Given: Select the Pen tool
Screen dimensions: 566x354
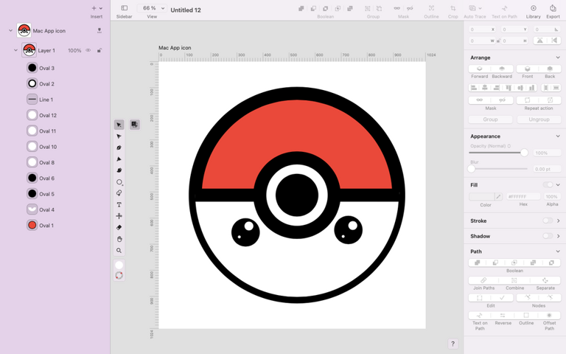Looking at the screenshot, I should 119,147.
